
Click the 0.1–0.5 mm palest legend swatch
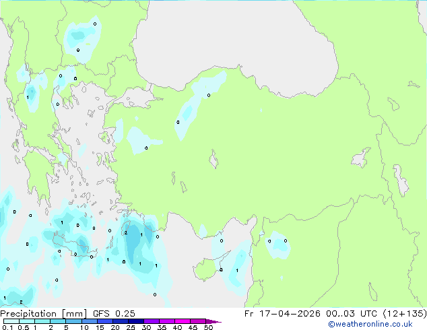(x=11, y=321)
